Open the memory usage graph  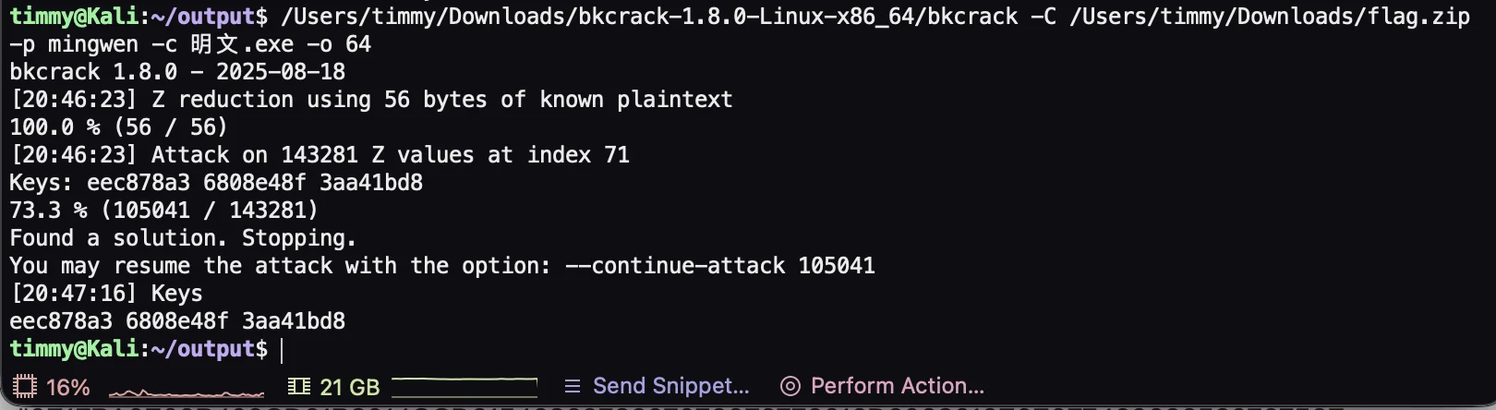coord(465,386)
